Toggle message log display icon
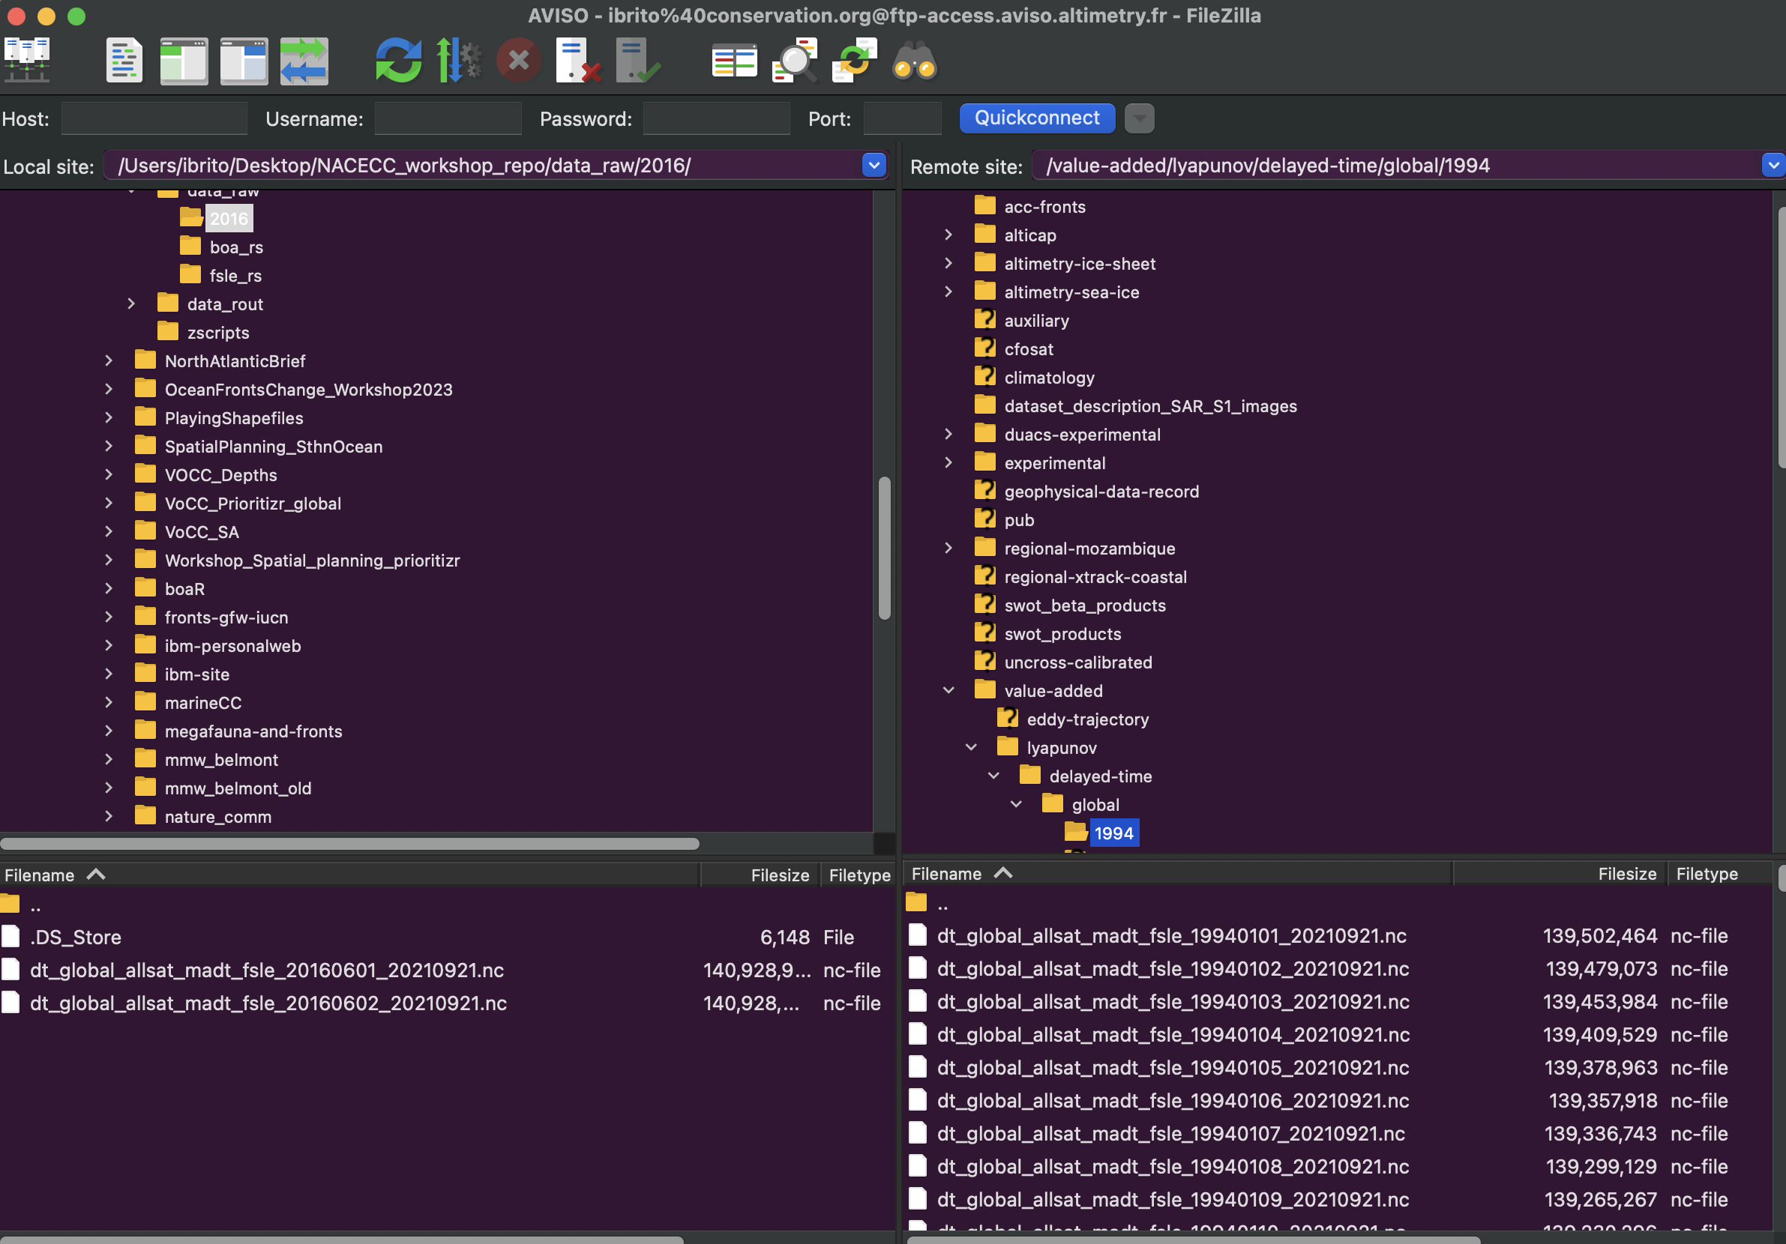Screen dimensions: 1786x1244 (x=124, y=60)
